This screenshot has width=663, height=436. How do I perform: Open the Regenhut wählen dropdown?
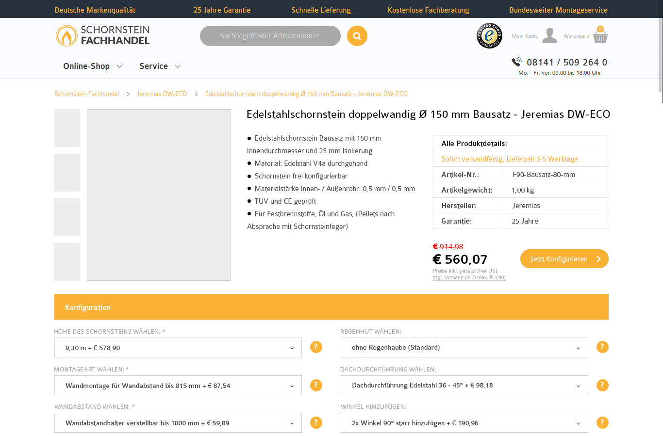point(464,348)
